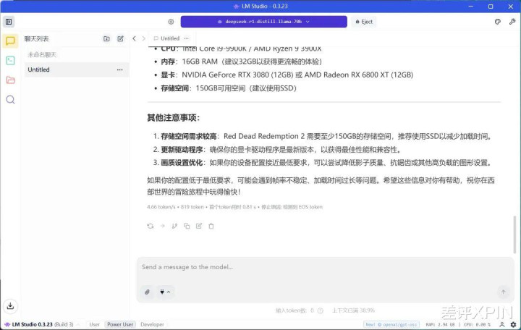521x330 pixels.
Task: Edit the assistant message
Action: pos(199,226)
